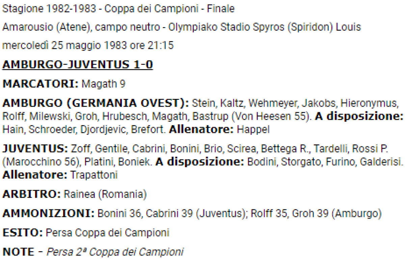Image resolution: width=405 pixels, height=260 pixels.
Task: Click player name 'Platini' in Juventus lineup
Action: [99, 162]
